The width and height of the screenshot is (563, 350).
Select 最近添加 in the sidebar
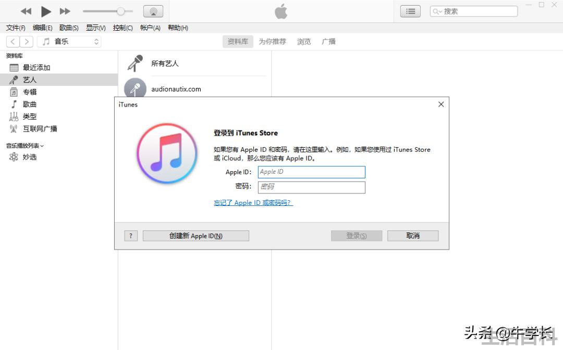point(59,68)
